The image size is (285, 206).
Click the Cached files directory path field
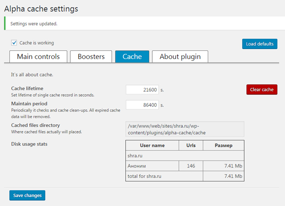tap(185, 129)
